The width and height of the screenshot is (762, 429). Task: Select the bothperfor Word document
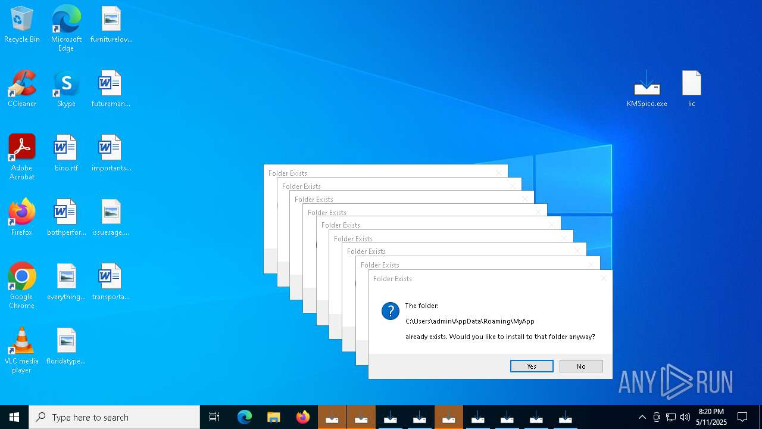pyautogui.click(x=66, y=218)
